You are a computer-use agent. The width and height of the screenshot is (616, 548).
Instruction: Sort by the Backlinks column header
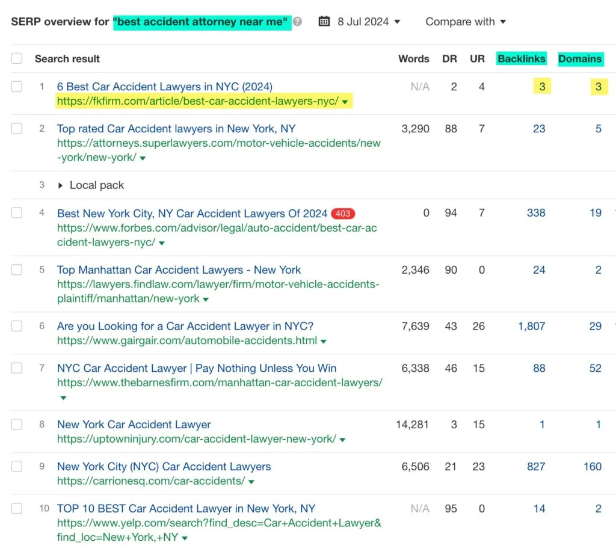click(521, 59)
